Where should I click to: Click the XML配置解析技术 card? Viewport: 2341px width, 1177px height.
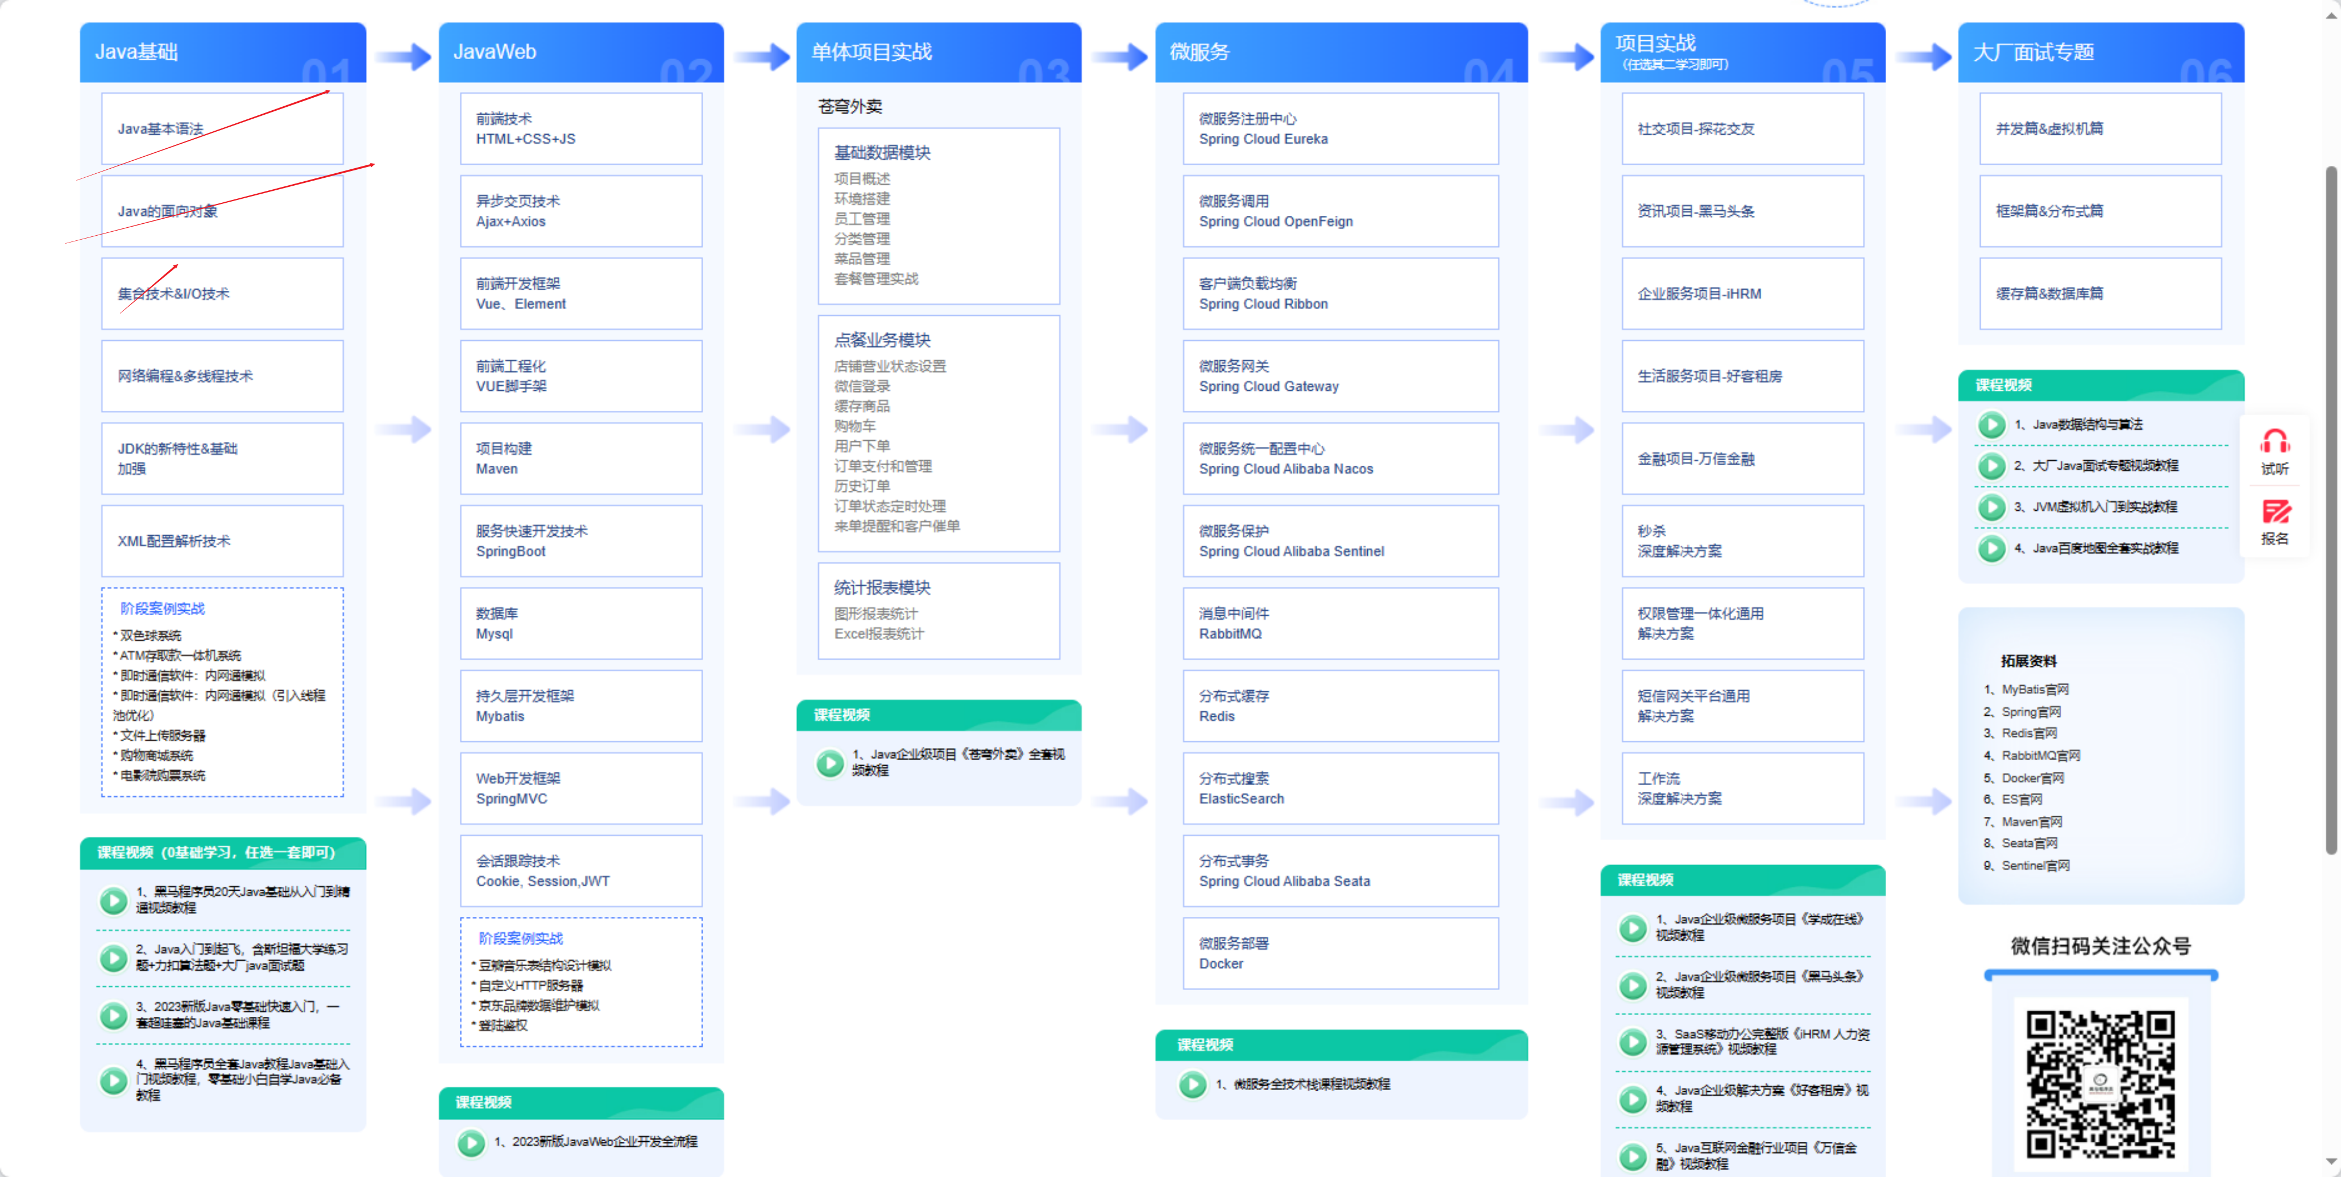pyautogui.click(x=223, y=541)
